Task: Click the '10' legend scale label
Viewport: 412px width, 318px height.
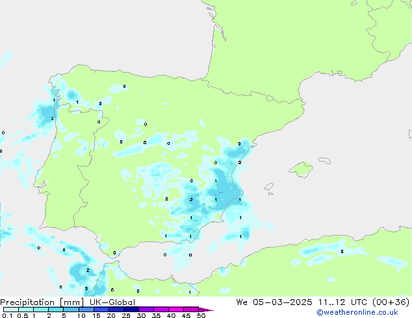Action: click(x=81, y=315)
